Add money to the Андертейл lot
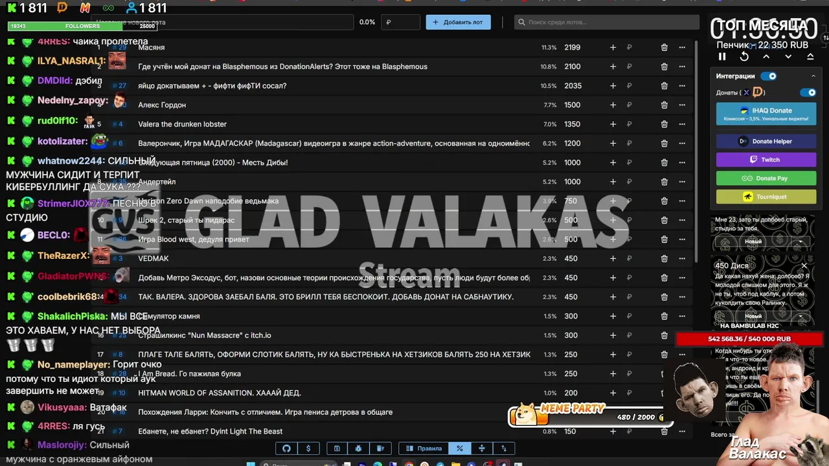The image size is (829, 466). click(613, 182)
